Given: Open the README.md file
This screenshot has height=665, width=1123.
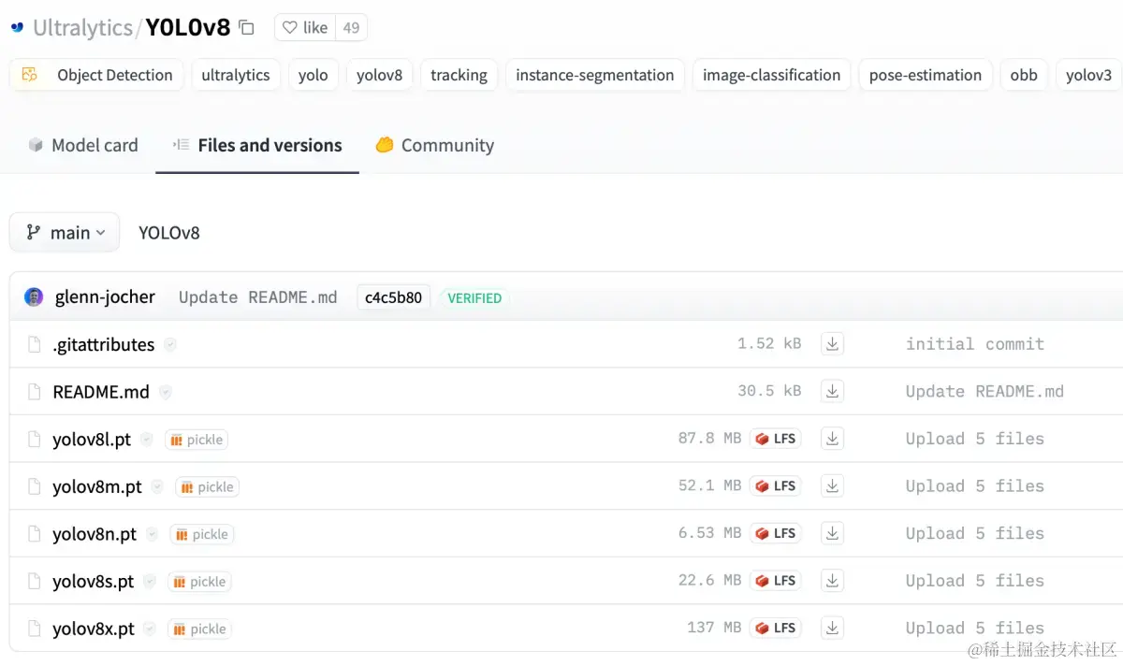Looking at the screenshot, I should point(101,392).
